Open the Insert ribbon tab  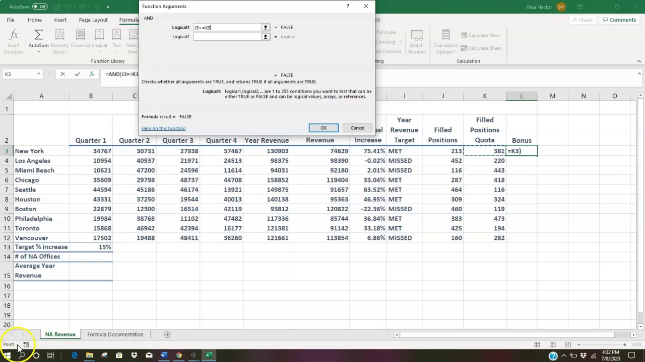tap(60, 20)
